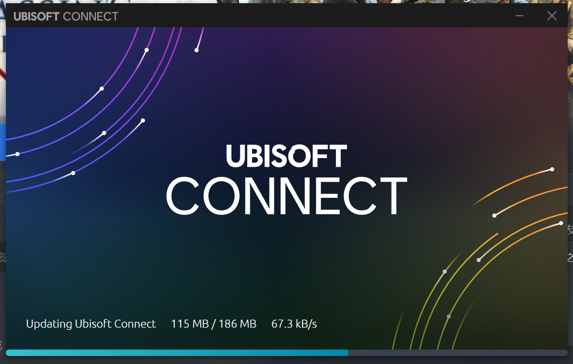
Task: Click the Ubisoft Connect title bar label
Action: pyautogui.click(x=66, y=17)
